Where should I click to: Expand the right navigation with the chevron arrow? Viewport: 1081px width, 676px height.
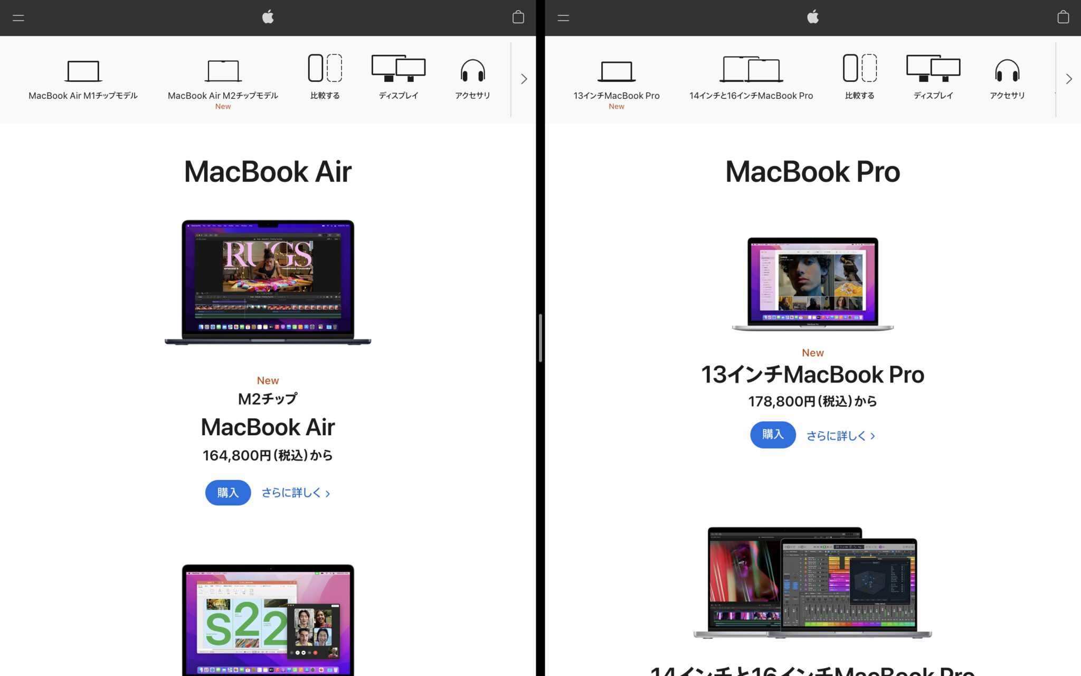point(1068,79)
